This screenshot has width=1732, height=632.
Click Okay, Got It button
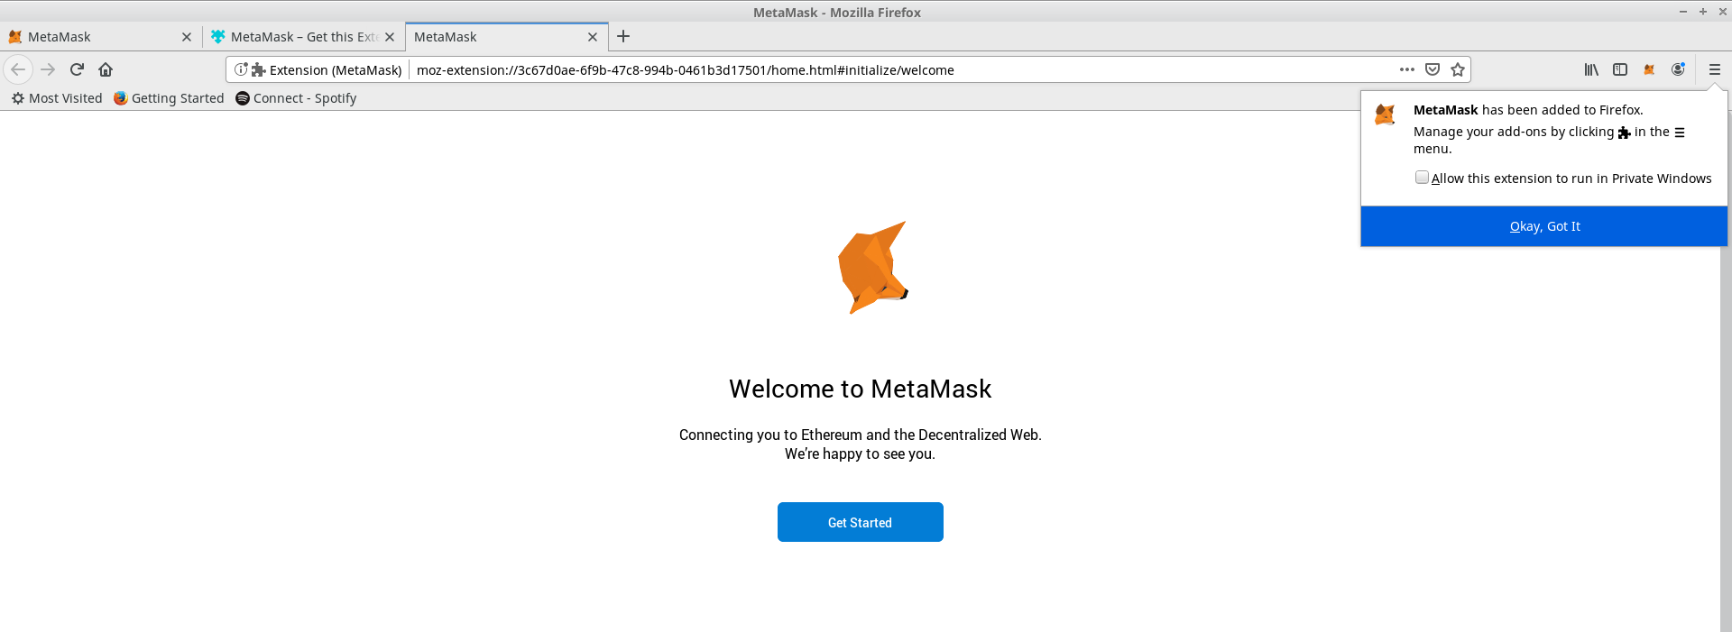tap(1544, 226)
